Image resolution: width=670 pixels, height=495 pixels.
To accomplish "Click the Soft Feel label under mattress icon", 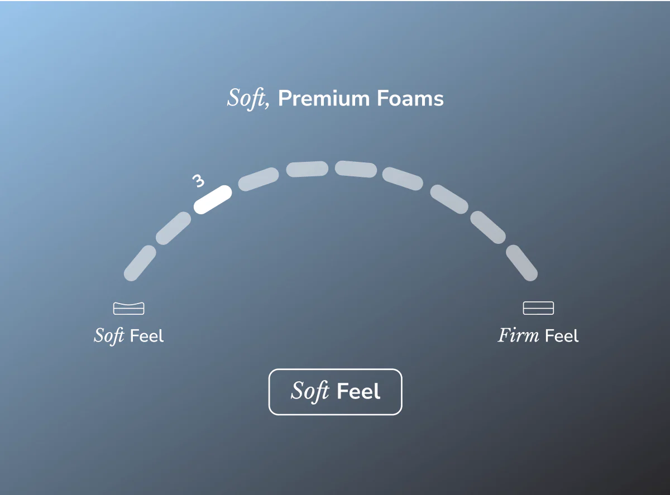I will tap(129, 336).
